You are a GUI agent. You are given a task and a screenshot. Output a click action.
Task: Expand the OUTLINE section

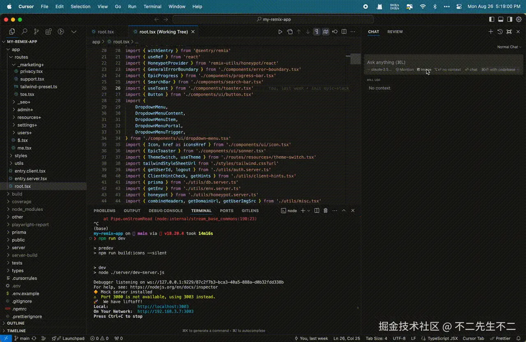point(16,323)
